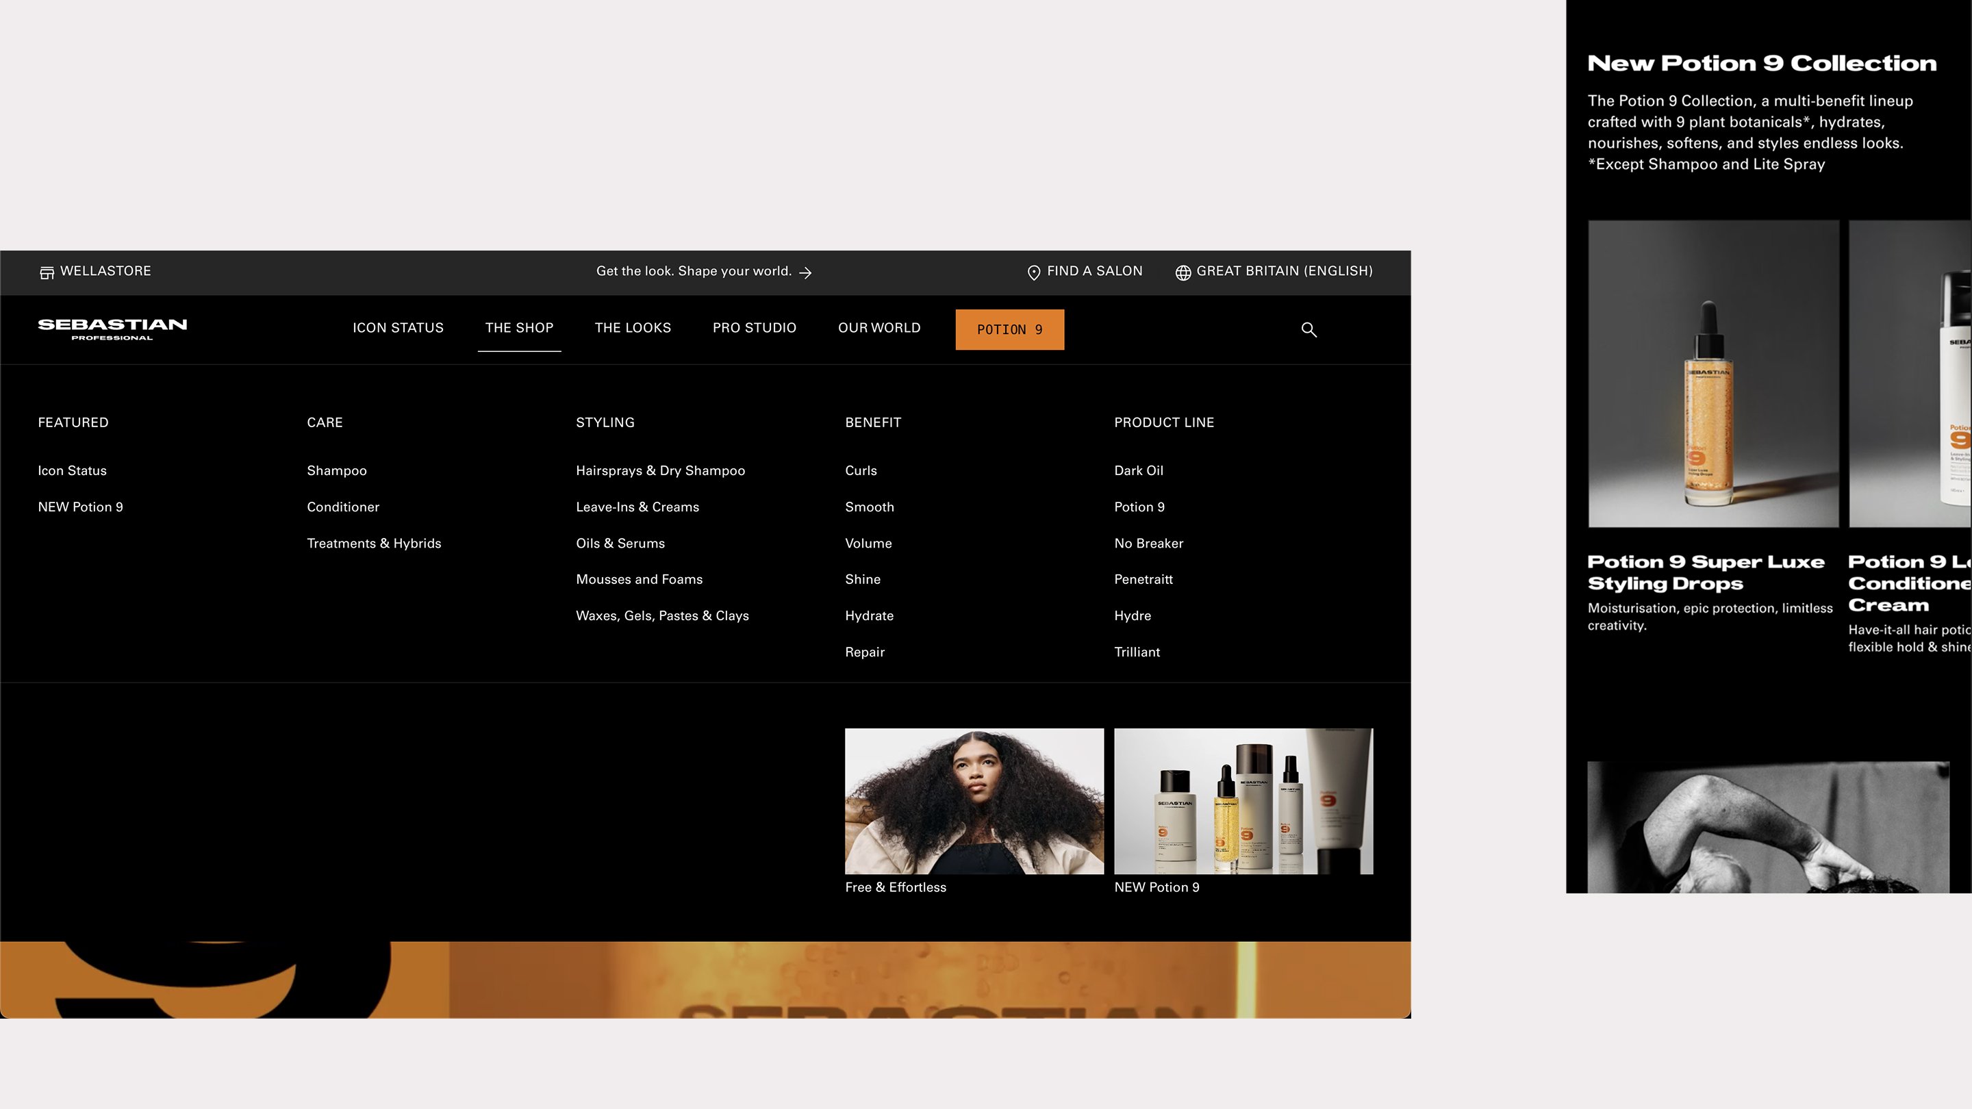Viewport: 1972px width, 1109px height.
Task: Select the Smooth benefit
Action: (870, 507)
